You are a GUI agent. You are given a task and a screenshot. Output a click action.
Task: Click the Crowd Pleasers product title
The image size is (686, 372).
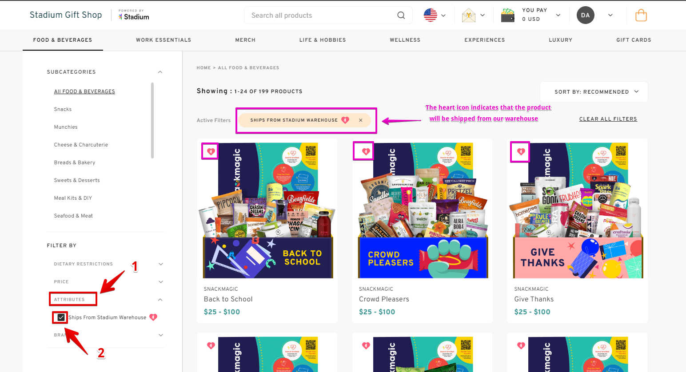coord(384,299)
